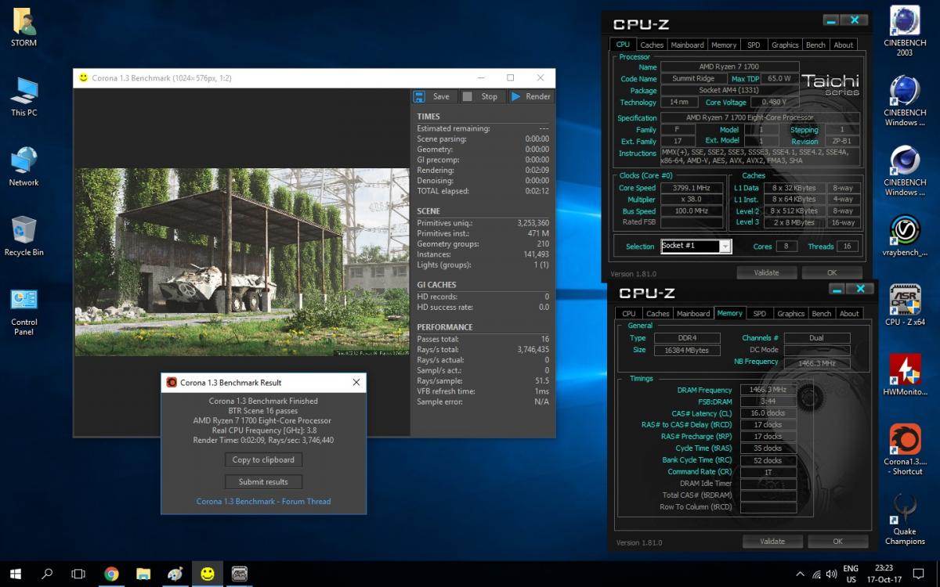Open taskbar Search
Viewport: 940px width, 587px height.
pyautogui.click(x=47, y=574)
